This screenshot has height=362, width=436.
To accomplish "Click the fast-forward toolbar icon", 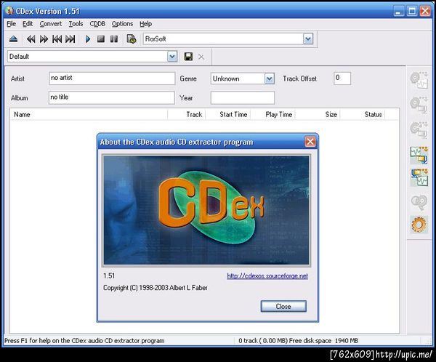I will tap(44, 39).
